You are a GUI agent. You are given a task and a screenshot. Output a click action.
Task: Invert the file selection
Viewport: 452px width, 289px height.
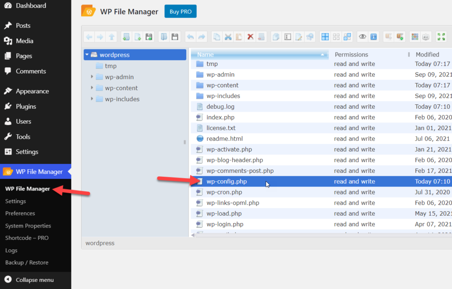coord(347,37)
